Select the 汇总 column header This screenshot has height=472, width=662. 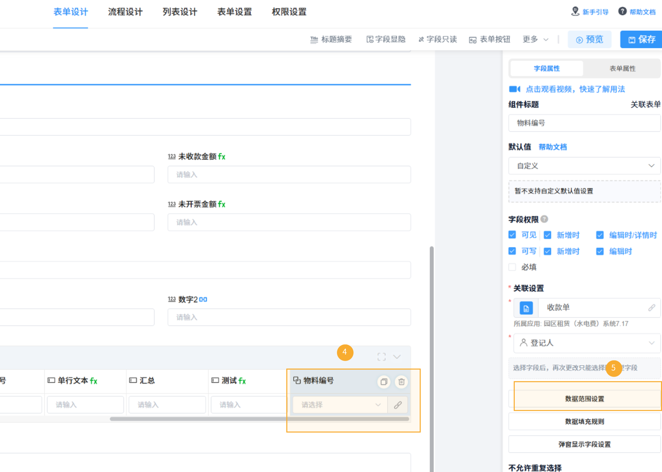pyautogui.click(x=167, y=381)
